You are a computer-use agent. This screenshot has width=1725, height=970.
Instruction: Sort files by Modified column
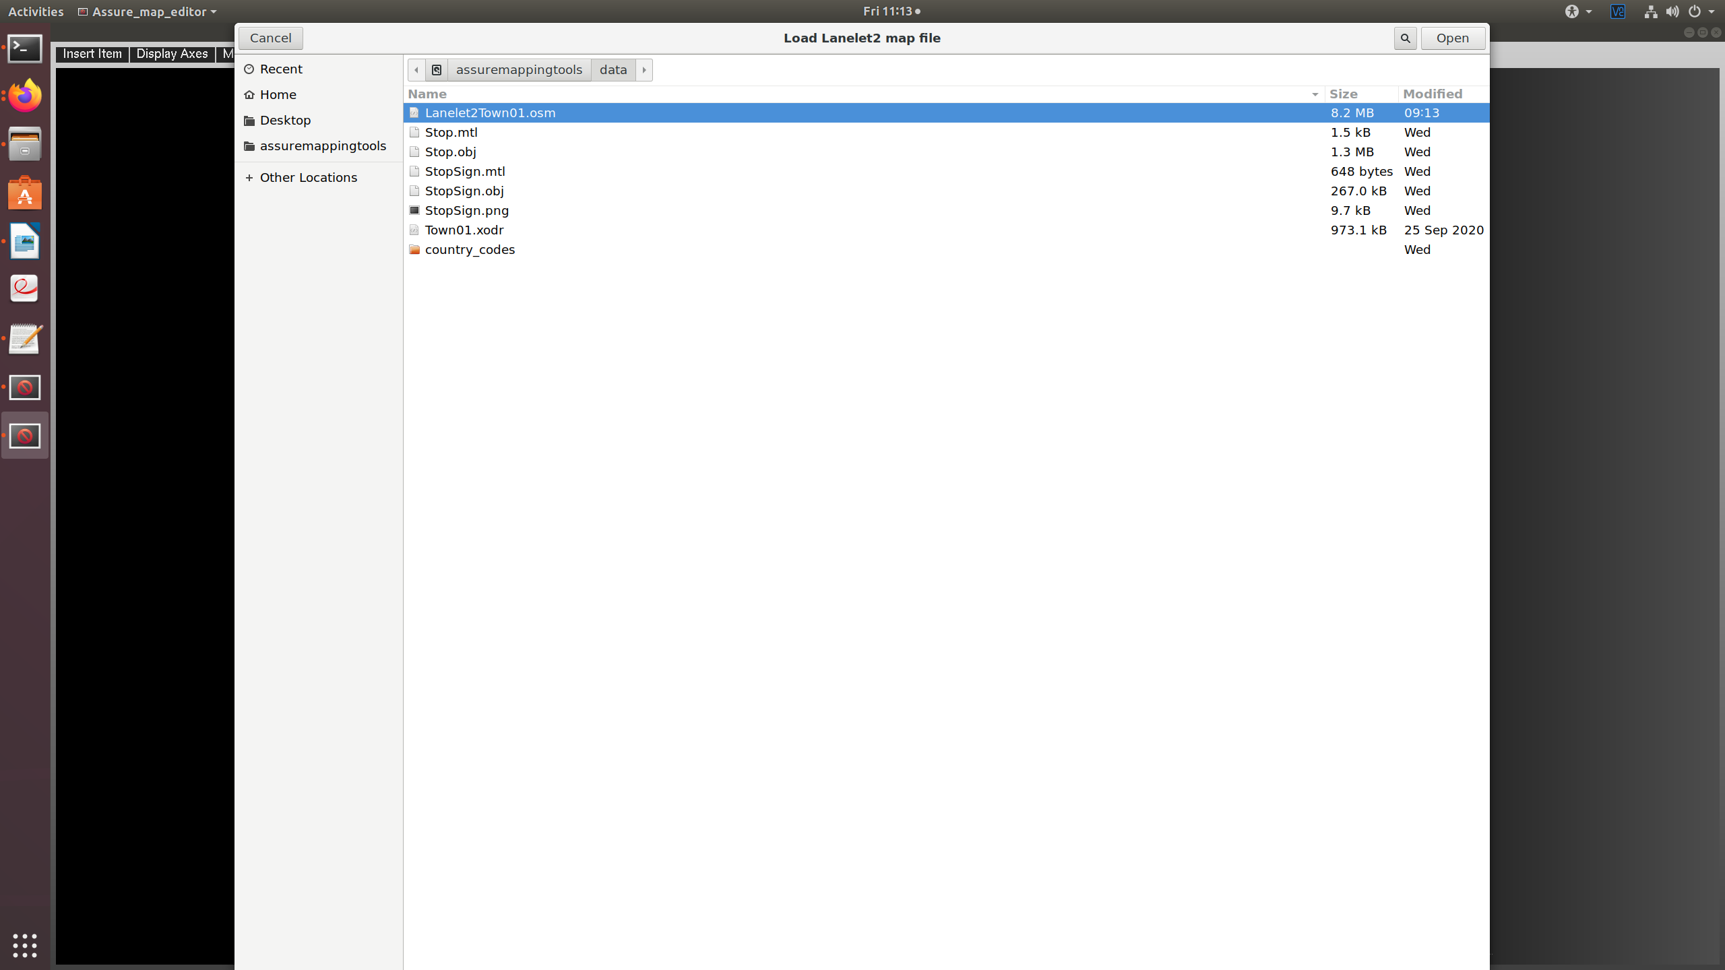(1431, 94)
